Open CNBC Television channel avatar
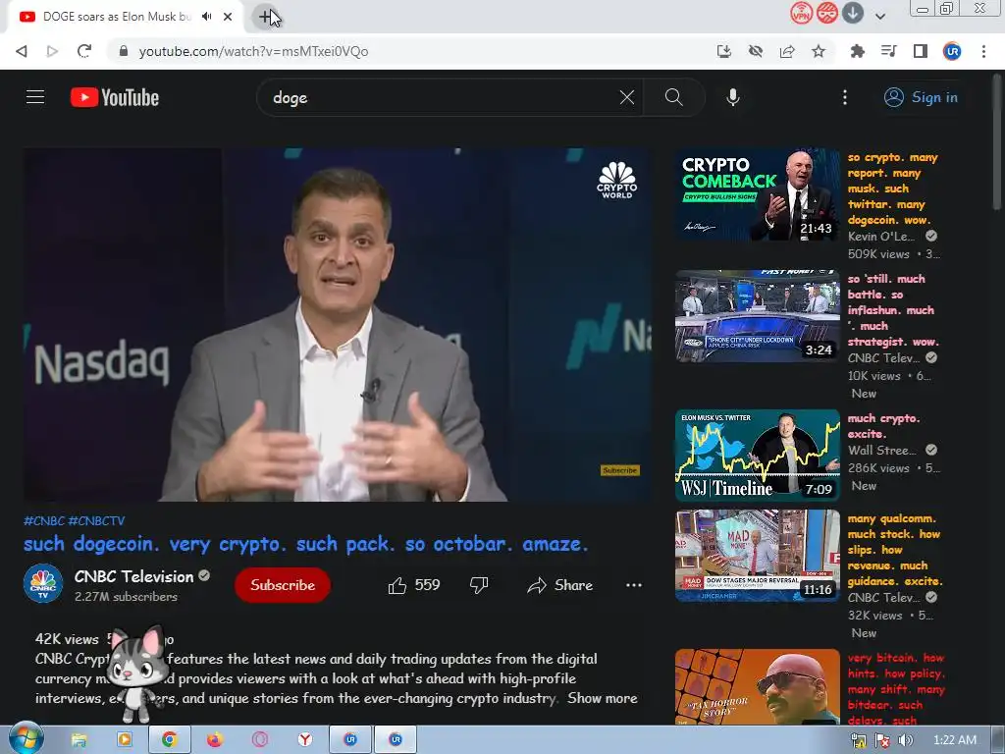Image resolution: width=1005 pixels, height=754 pixels. (x=43, y=583)
